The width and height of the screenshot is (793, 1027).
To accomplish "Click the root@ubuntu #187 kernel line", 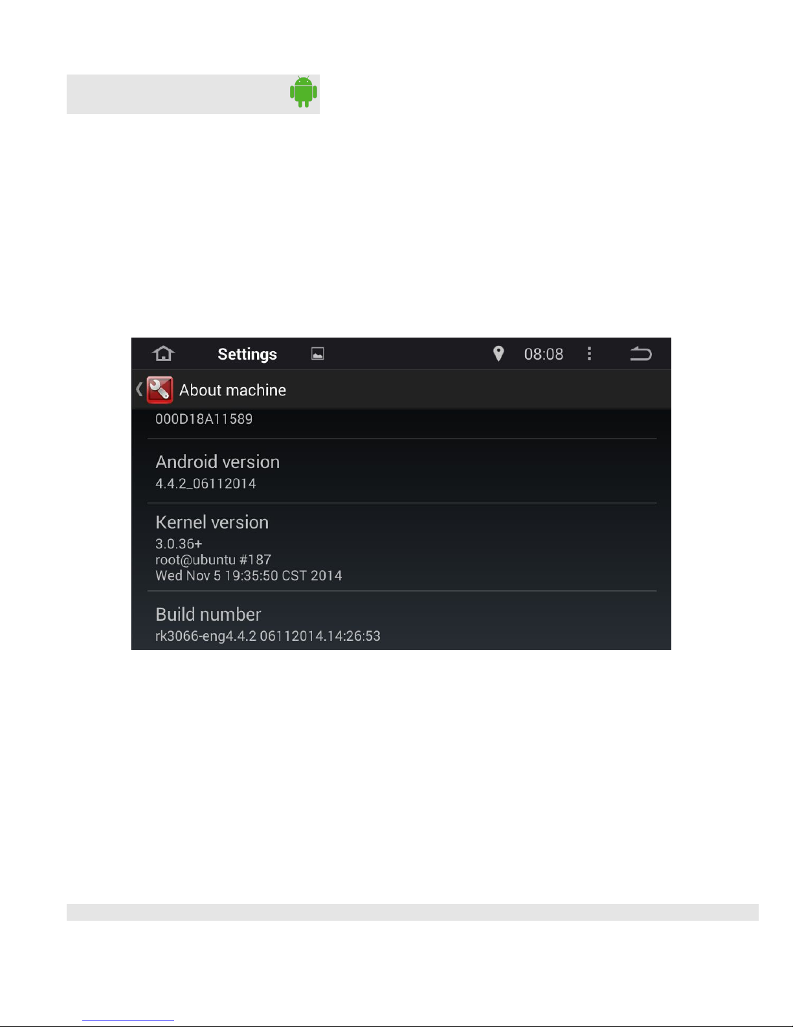I will (213, 560).
